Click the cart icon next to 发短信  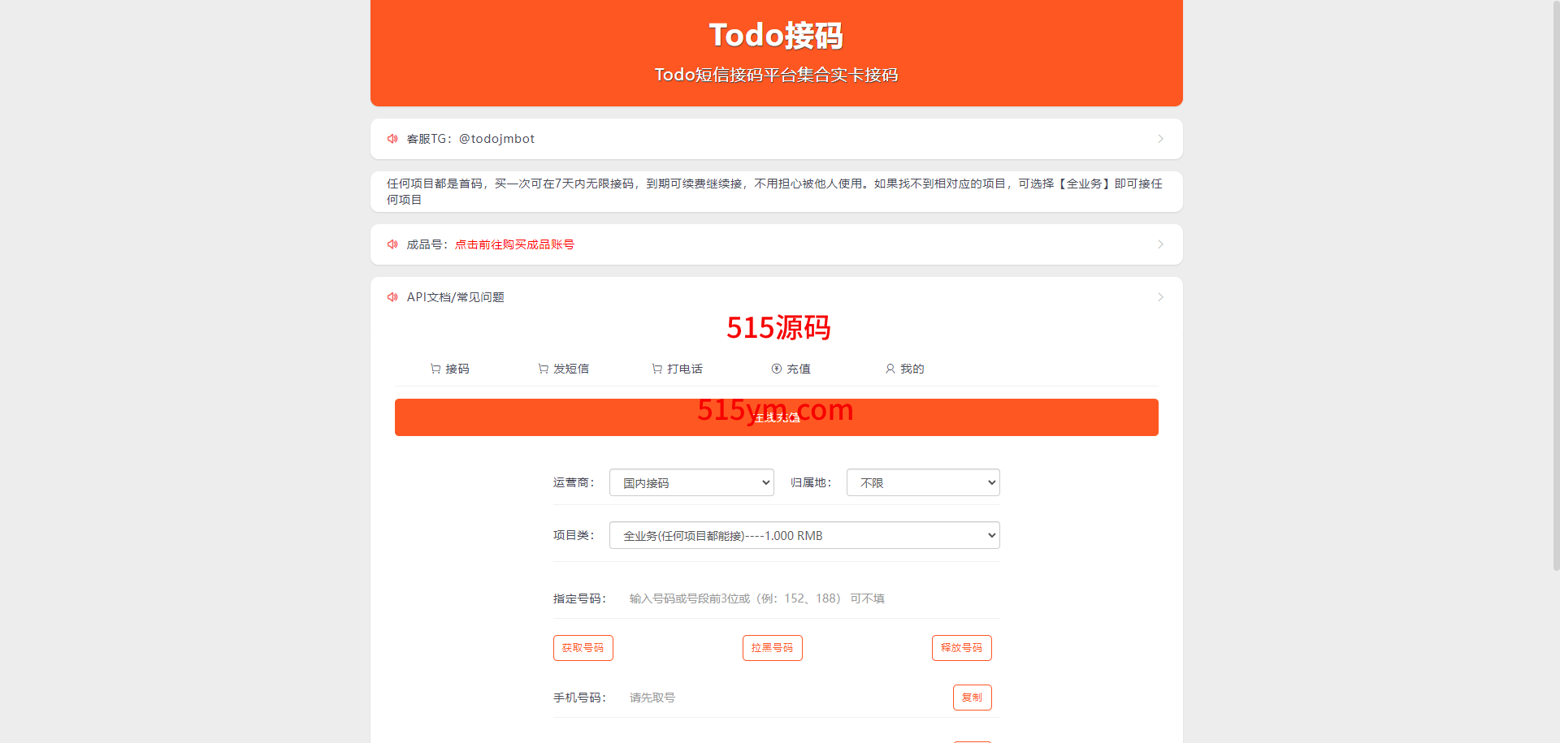(543, 369)
